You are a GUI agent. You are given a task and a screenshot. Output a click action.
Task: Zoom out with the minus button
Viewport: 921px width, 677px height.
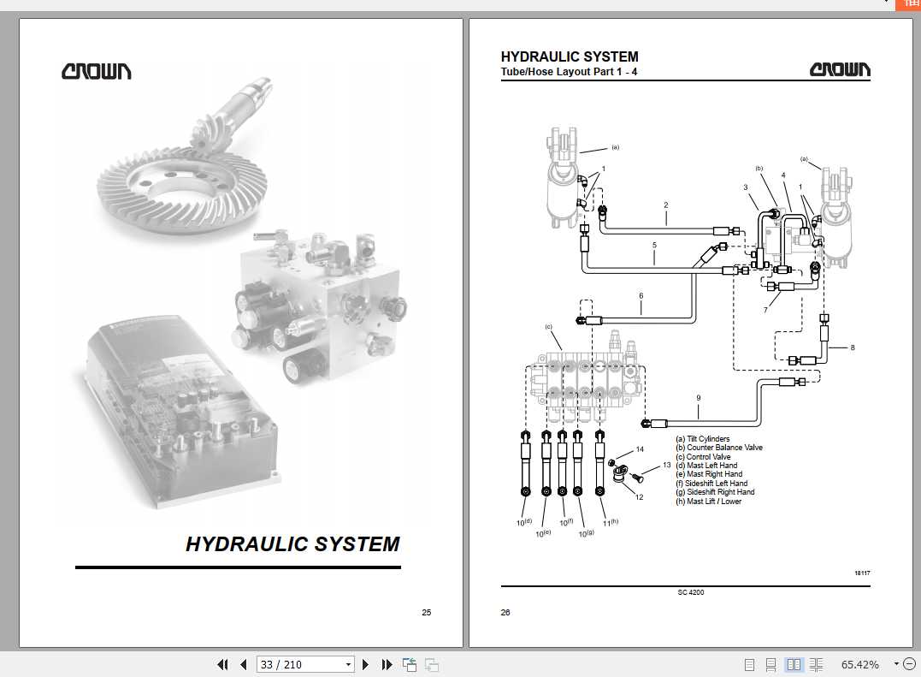point(910,664)
